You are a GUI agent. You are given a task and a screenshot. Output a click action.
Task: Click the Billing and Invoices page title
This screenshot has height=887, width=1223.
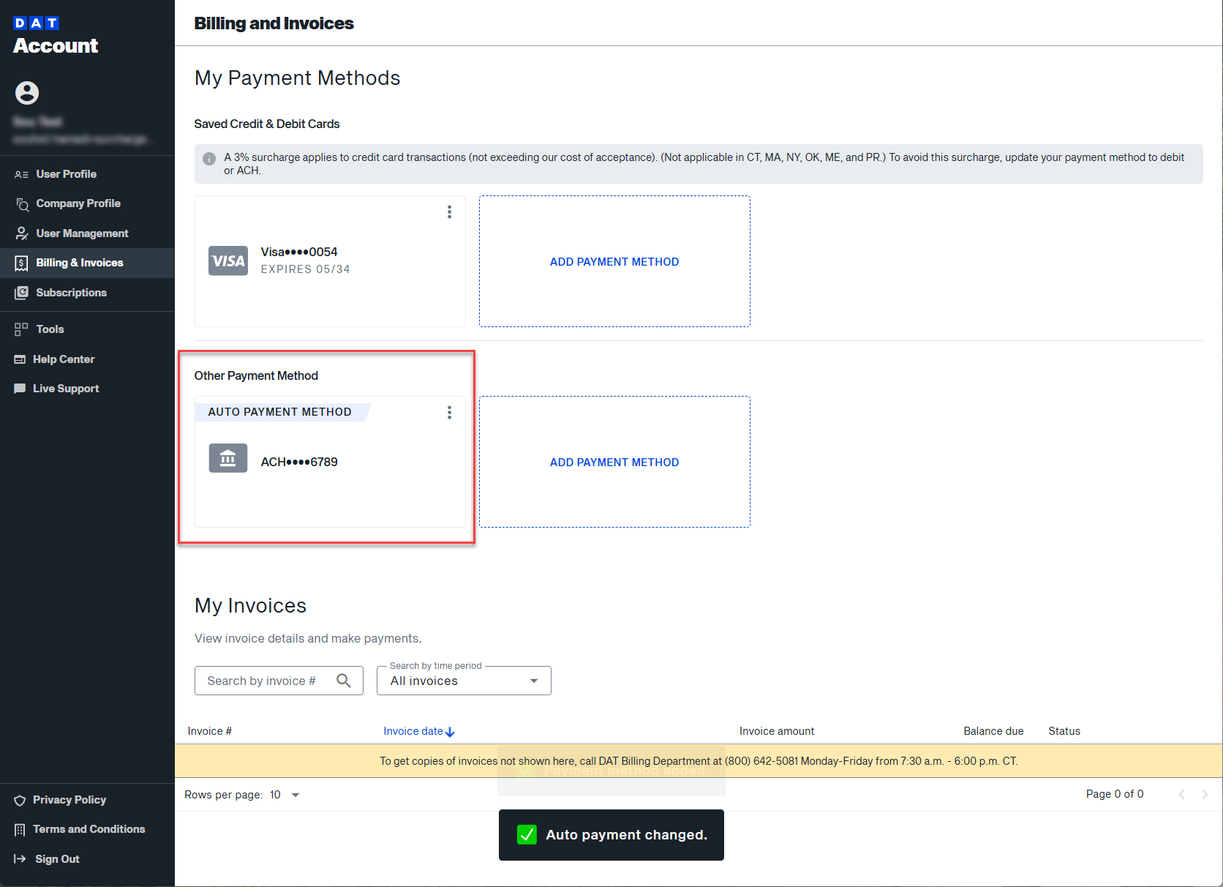click(x=274, y=23)
